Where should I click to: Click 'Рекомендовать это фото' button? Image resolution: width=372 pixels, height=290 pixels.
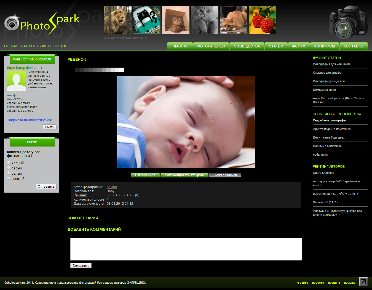184,175
